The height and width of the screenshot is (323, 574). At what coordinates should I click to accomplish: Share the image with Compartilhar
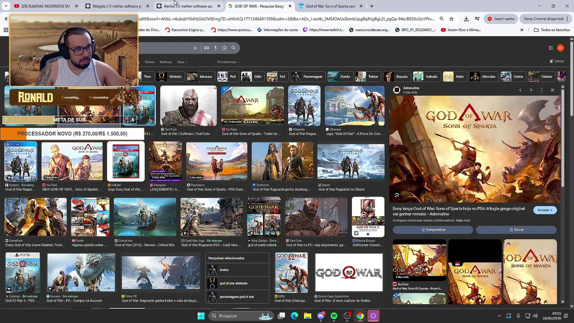(x=433, y=230)
